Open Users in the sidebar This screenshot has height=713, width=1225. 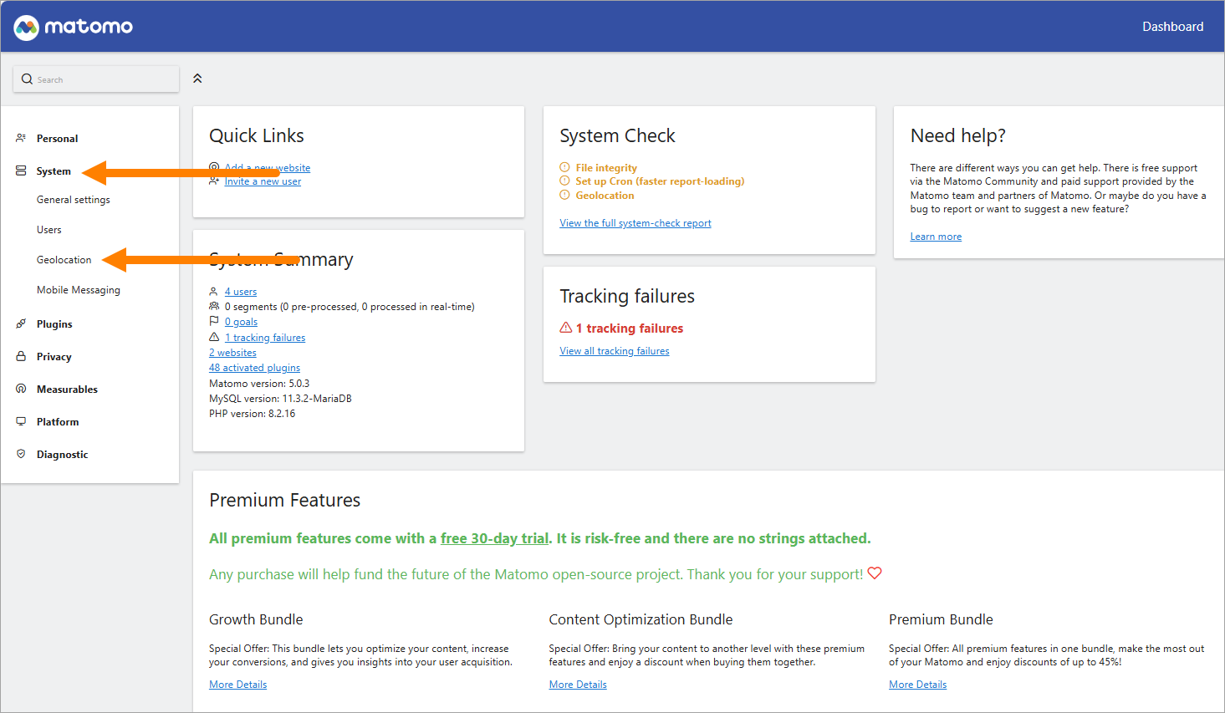pyautogui.click(x=49, y=230)
